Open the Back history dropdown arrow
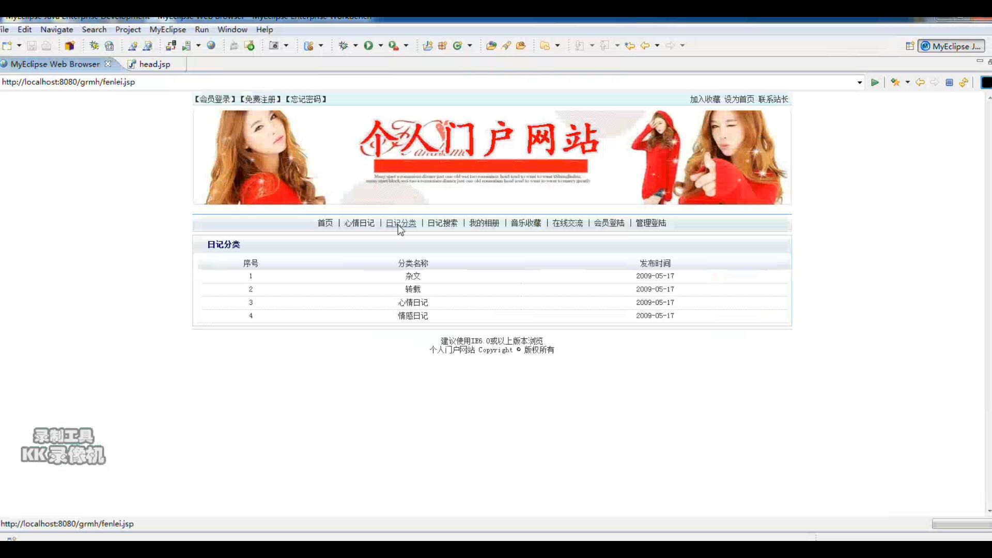The image size is (992, 558). pyautogui.click(x=657, y=45)
